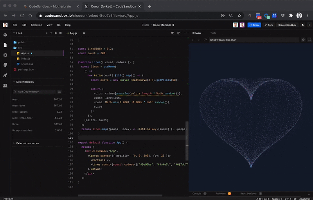Refresh the preview browser

point(205,40)
